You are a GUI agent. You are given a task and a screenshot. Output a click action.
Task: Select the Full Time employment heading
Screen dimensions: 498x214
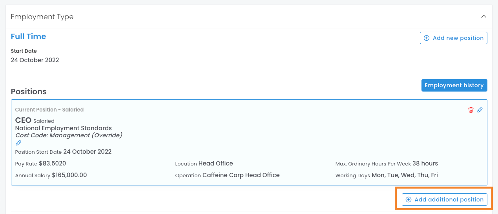click(x=28, y=36)
